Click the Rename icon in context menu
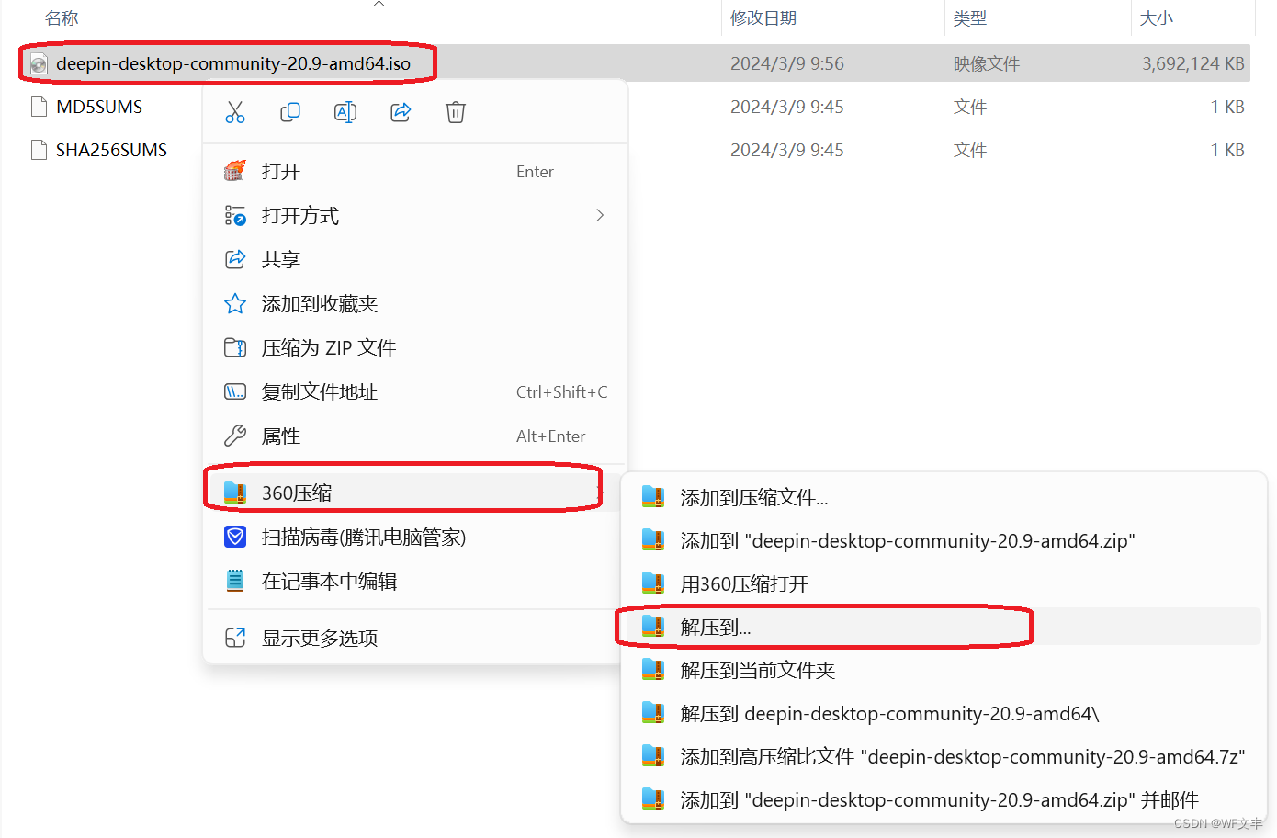This screenshot has width=1277, height=838. 345,112
